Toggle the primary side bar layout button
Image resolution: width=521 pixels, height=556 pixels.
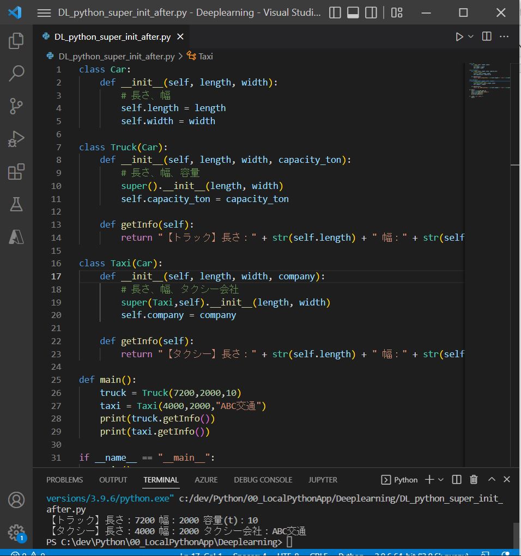coord(336,13)
